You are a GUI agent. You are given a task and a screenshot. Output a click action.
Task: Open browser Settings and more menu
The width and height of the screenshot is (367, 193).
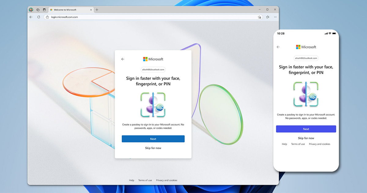click(x=275, y=17)
